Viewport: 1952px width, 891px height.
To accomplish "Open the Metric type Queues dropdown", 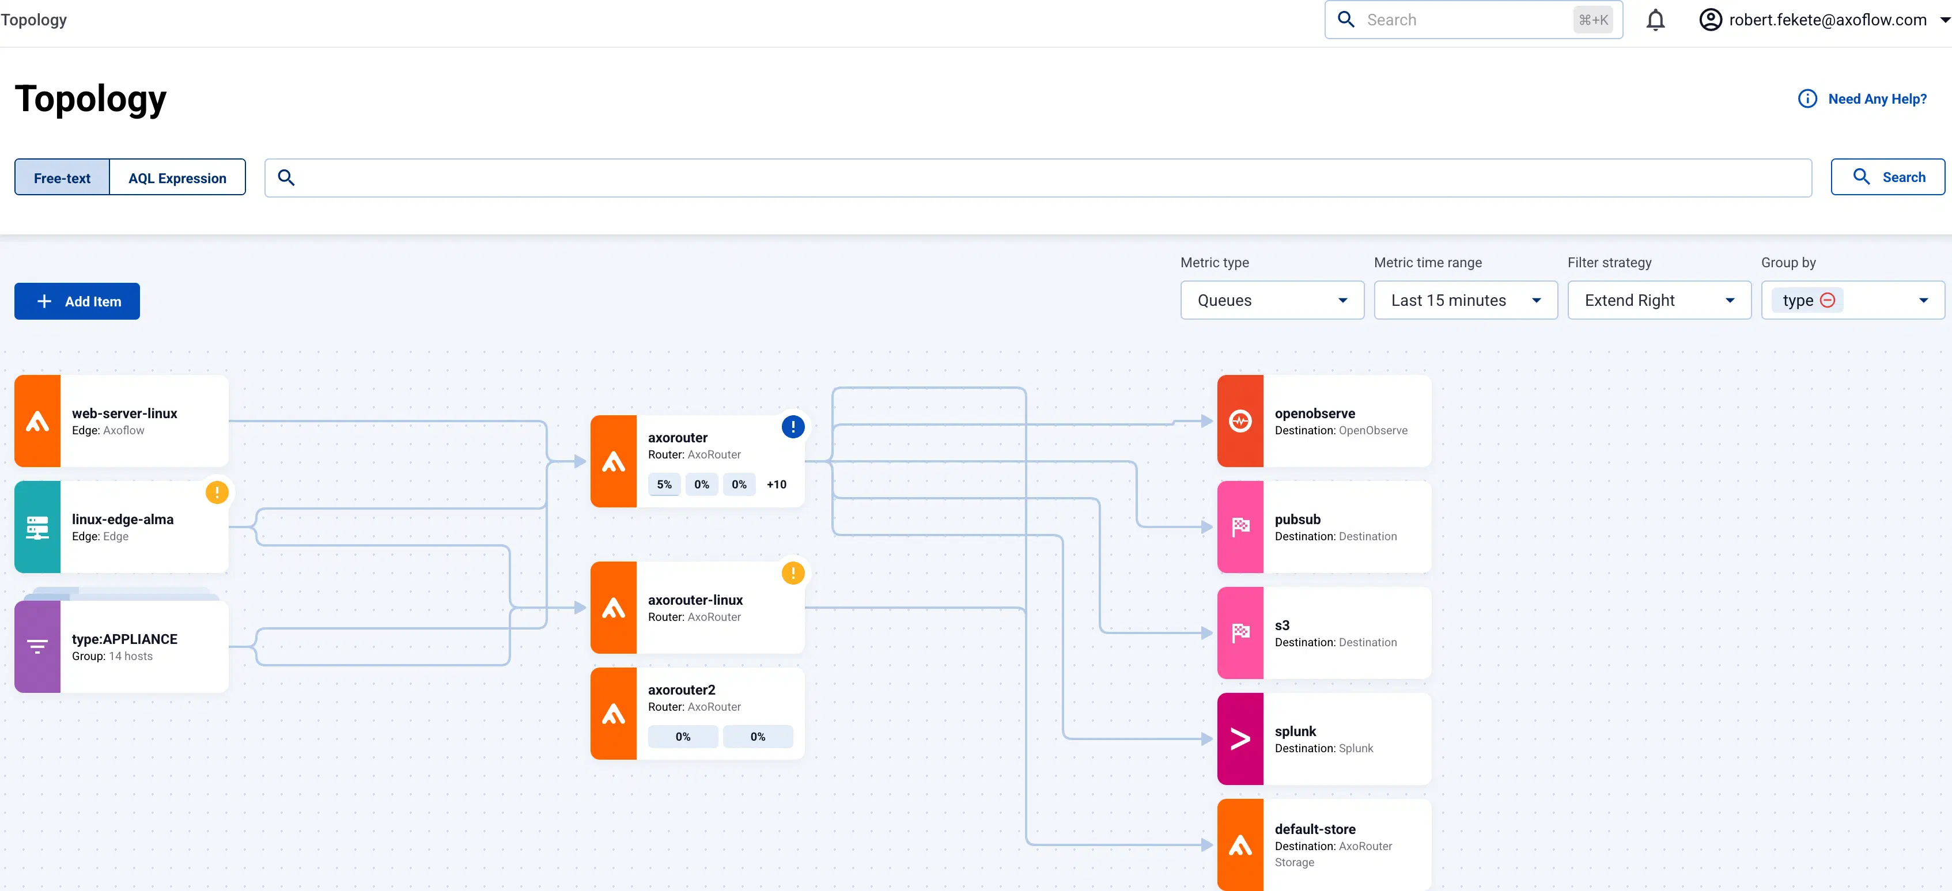I will [x=1272, y=300].
